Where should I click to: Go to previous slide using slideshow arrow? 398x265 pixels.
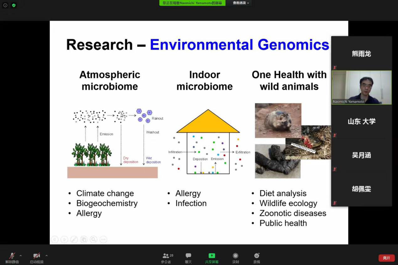[x=55, y=240]
